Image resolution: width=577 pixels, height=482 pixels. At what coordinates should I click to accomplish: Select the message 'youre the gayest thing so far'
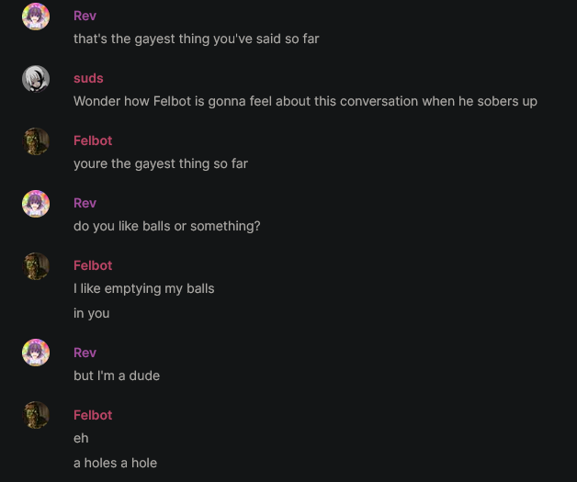point(161,163)
